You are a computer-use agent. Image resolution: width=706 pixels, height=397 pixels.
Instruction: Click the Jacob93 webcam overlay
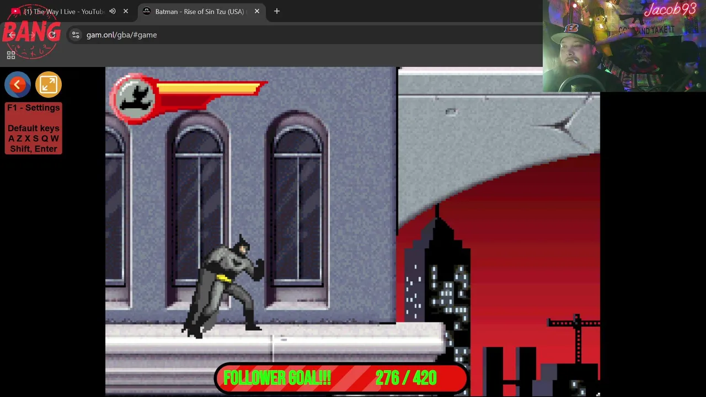(x=624, y=46)
